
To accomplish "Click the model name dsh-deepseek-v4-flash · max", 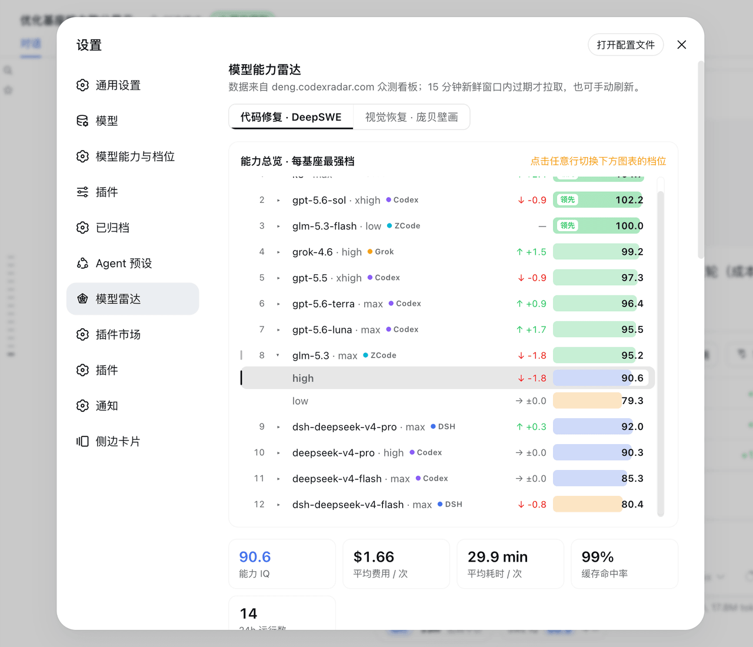I will [362, 504].
